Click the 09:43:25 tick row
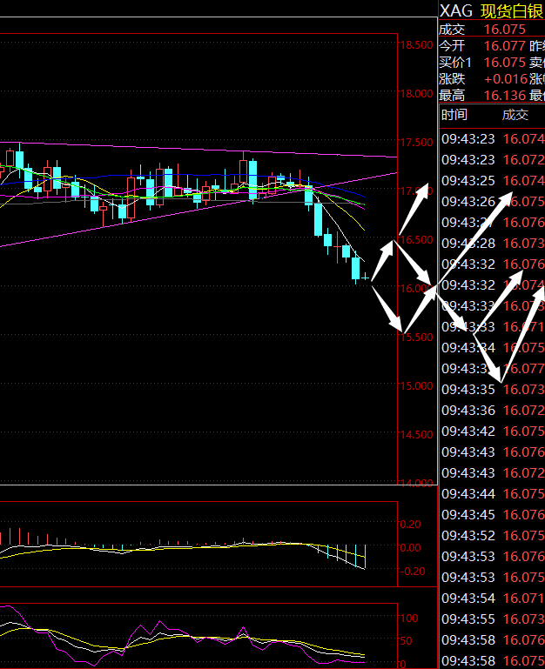Screen dimensions: 545x669 tap(493, 180)
